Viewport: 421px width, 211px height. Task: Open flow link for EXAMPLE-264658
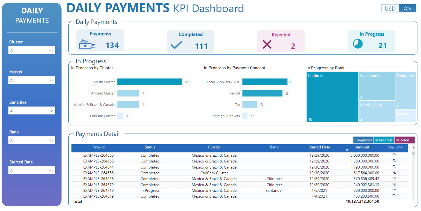tap(394, 178)
